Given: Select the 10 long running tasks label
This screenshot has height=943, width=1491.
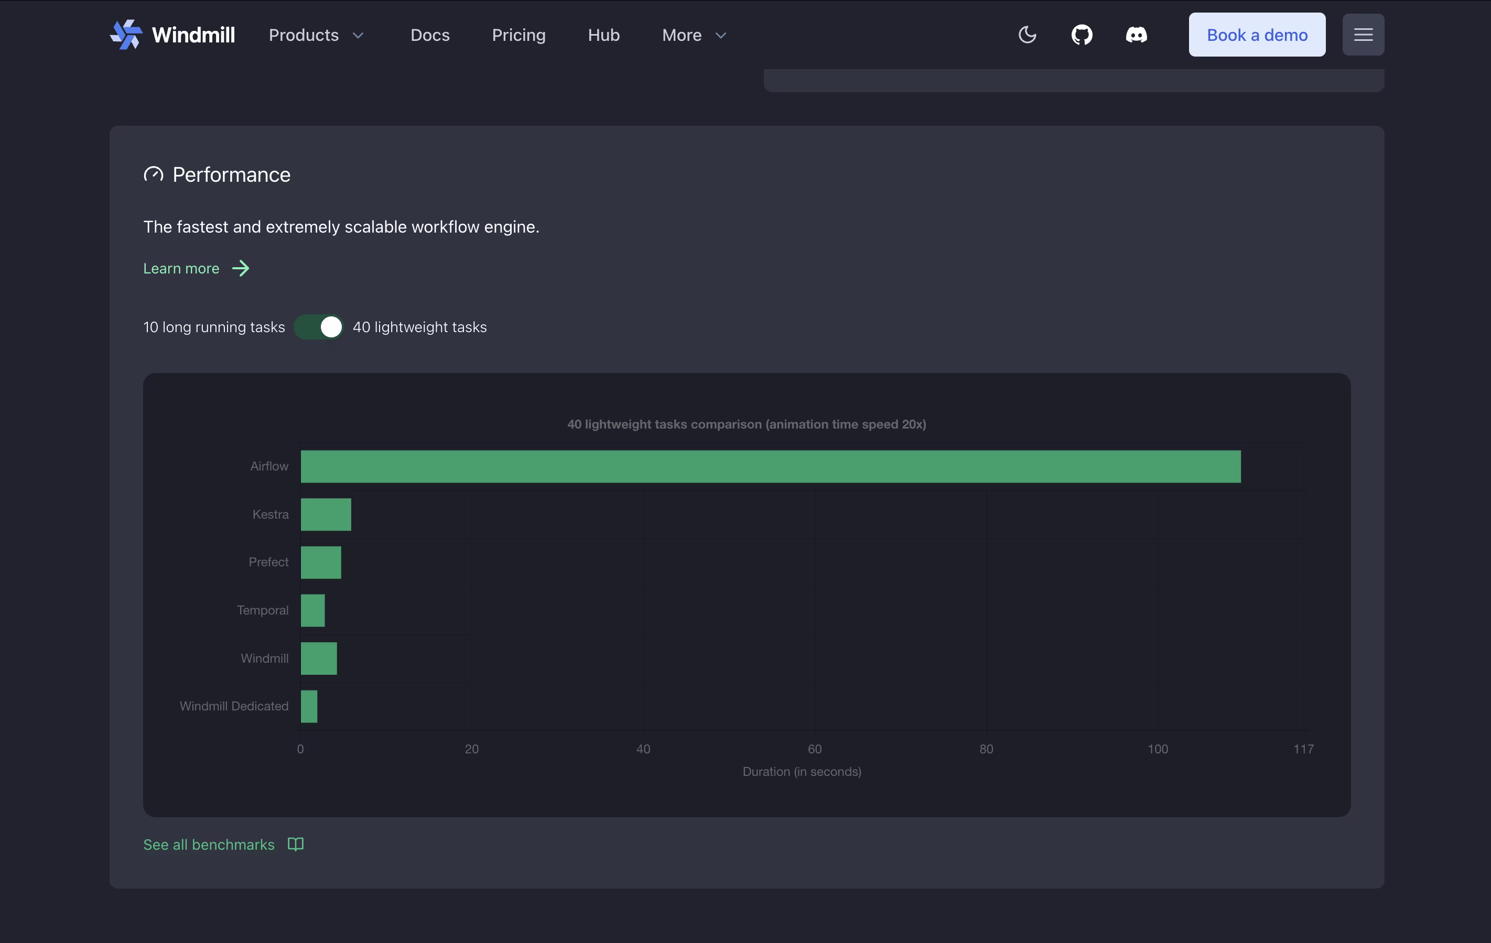Looking at the screenshot, I should pos(213,327).
